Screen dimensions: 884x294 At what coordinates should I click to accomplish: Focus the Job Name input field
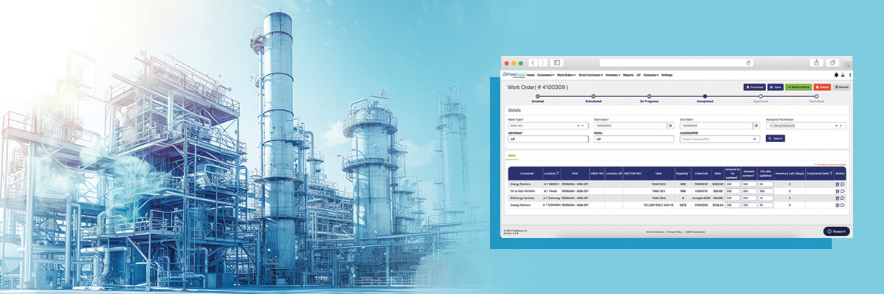(x=548, y=139)
